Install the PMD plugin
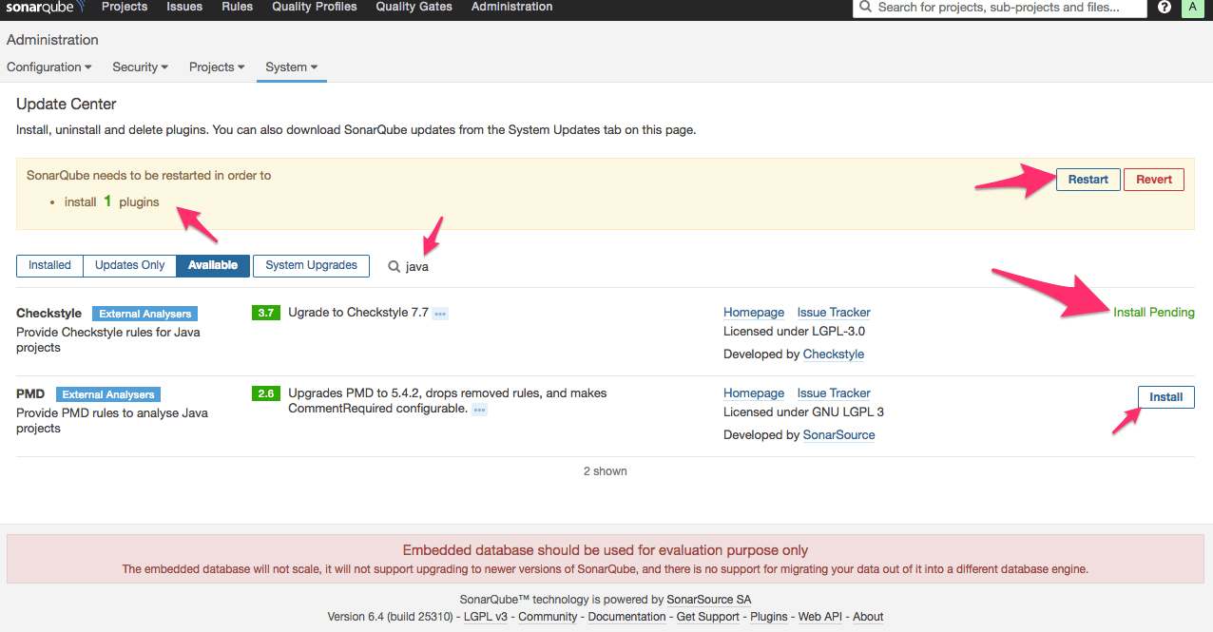Viewport: 1213px width, 632px height. click(1166, 397)
